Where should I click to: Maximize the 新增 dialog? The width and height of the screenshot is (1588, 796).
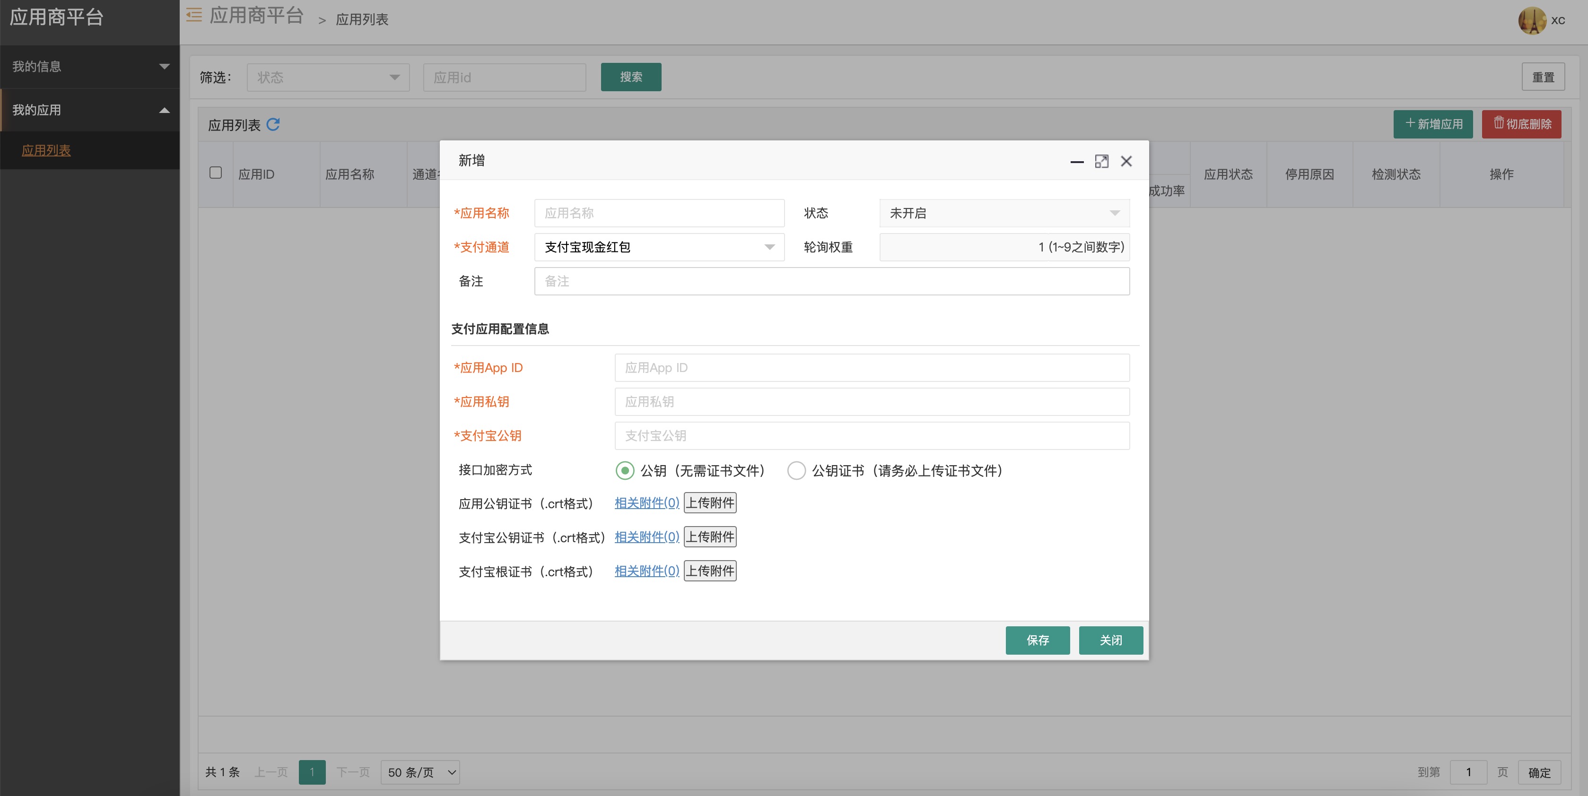(1101, 161)
